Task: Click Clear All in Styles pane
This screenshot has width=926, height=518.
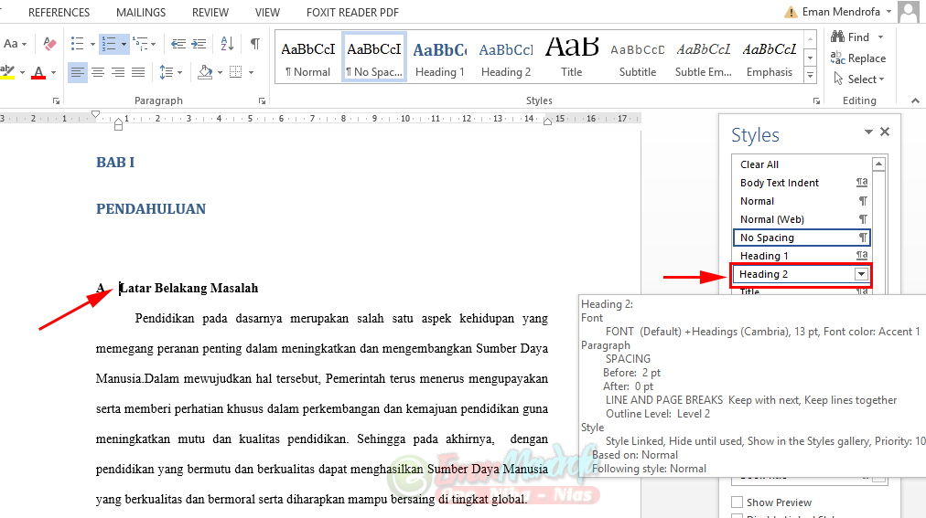Action: coord(802,164)
